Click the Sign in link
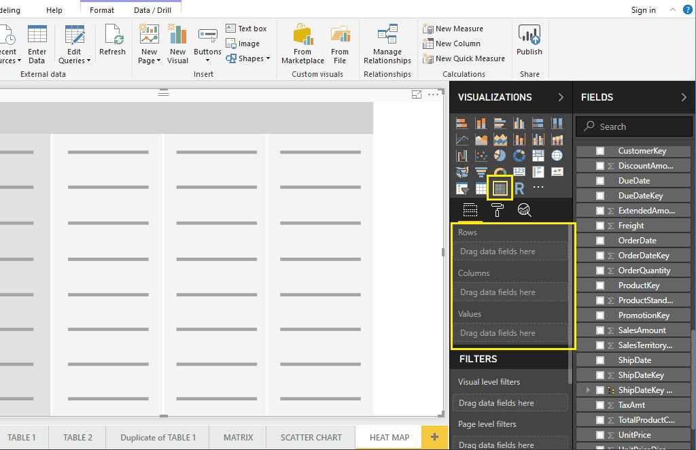This screenshot has width=696, height=450. [x=643, y=10]
